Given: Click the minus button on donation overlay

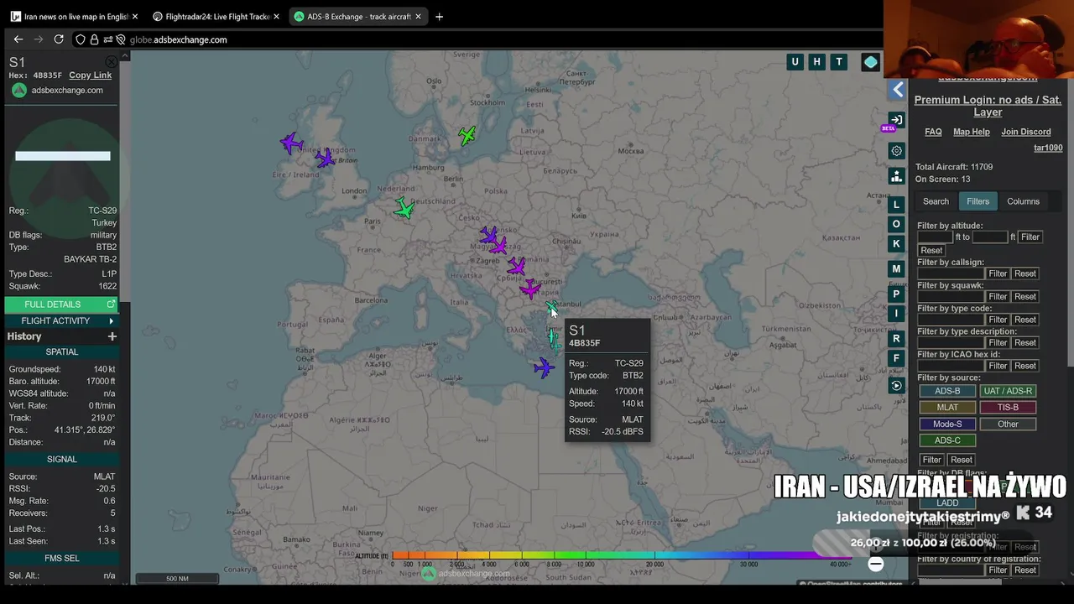Looking at the screenshot, I should (x=875, y=564).
